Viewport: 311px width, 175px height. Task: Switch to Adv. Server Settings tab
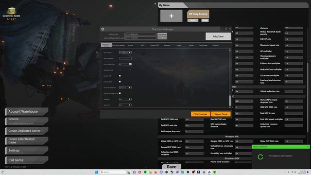click(x=119, y=45)
